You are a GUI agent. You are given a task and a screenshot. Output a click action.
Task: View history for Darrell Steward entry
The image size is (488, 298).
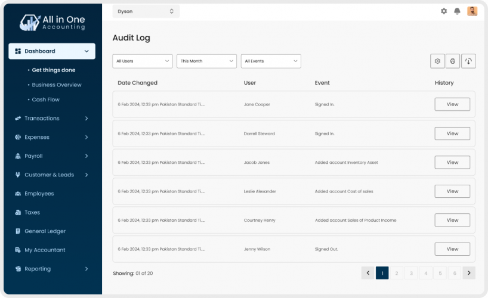(x=452, y=134)
